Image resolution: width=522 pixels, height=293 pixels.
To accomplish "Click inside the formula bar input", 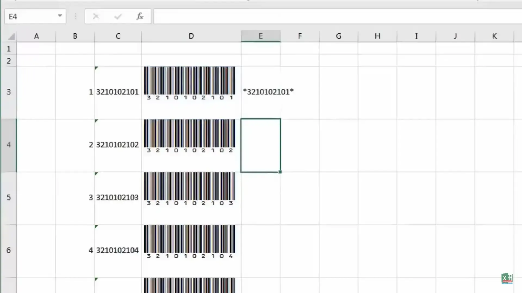I will pyautogui.click(x=338, y=17).
